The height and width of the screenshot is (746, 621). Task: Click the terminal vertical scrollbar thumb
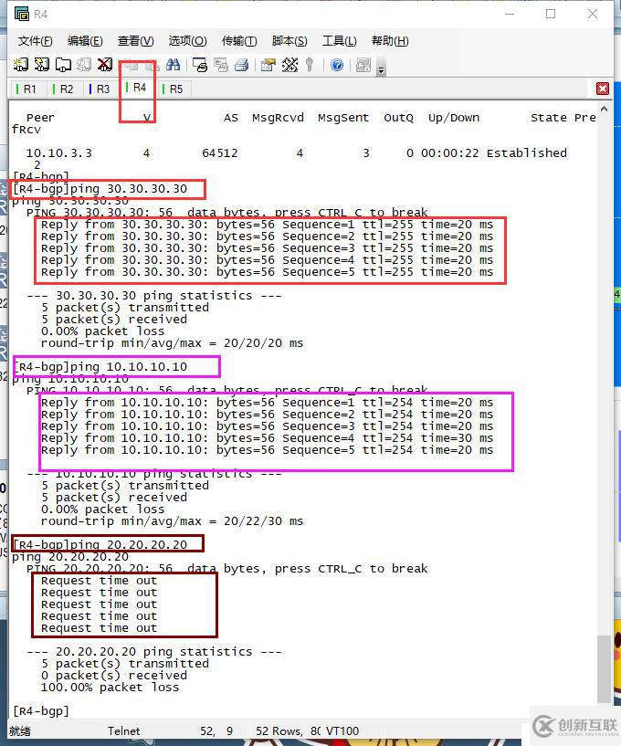(604, 669)
